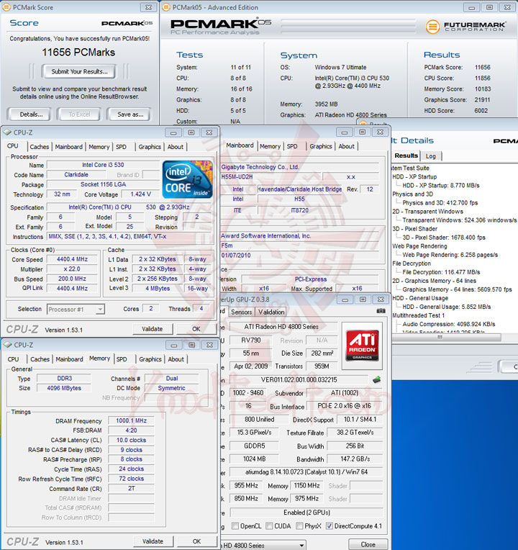Open the Validation tab in GPU-Z

pos(271,312)
